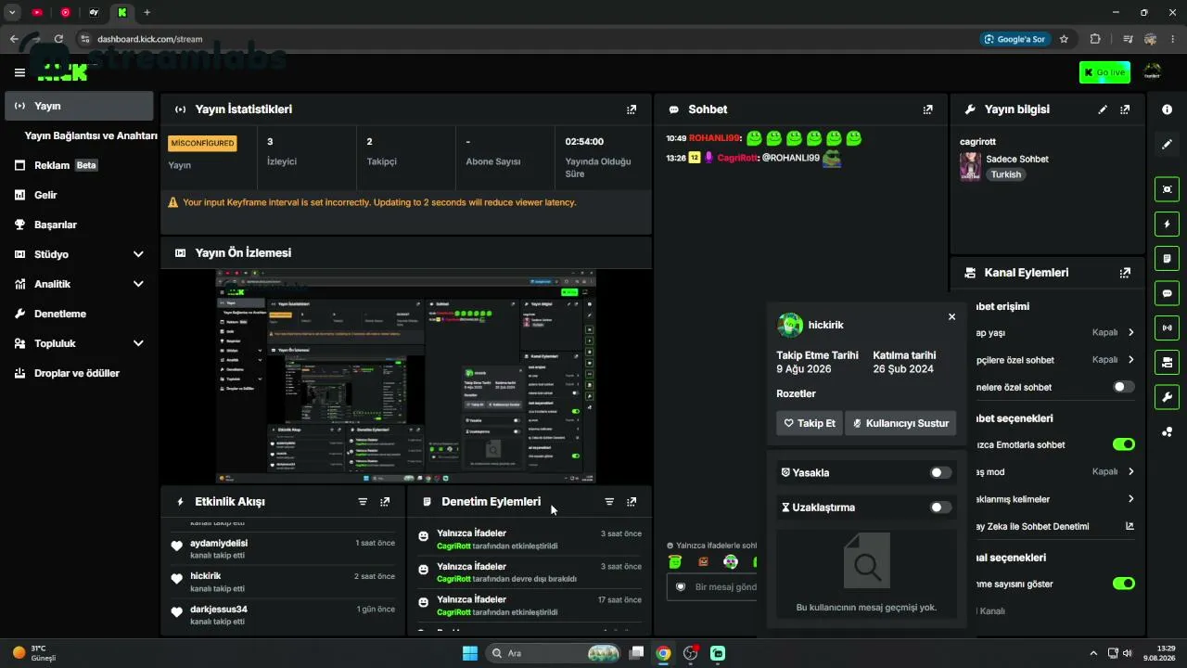Open the Windows Start menu
The width and height of the screenshot is (1187, 668).
pyautogui.click(x=469, y=653)
